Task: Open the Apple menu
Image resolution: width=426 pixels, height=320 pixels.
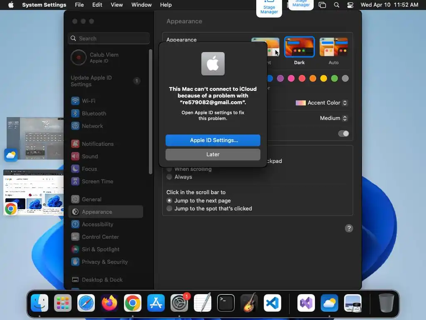Action: 11,5
